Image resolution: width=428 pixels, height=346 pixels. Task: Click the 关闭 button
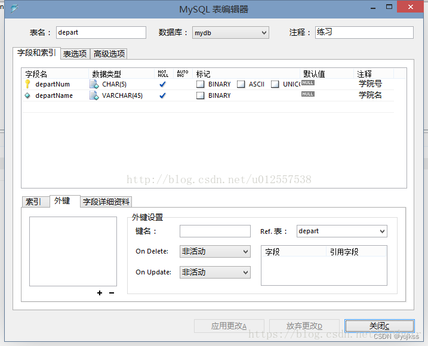[380, 326]
